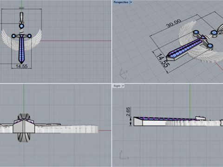Click the z-y axis icon in Right viewport
Screen dimensions: 223x167
point(124,155)
